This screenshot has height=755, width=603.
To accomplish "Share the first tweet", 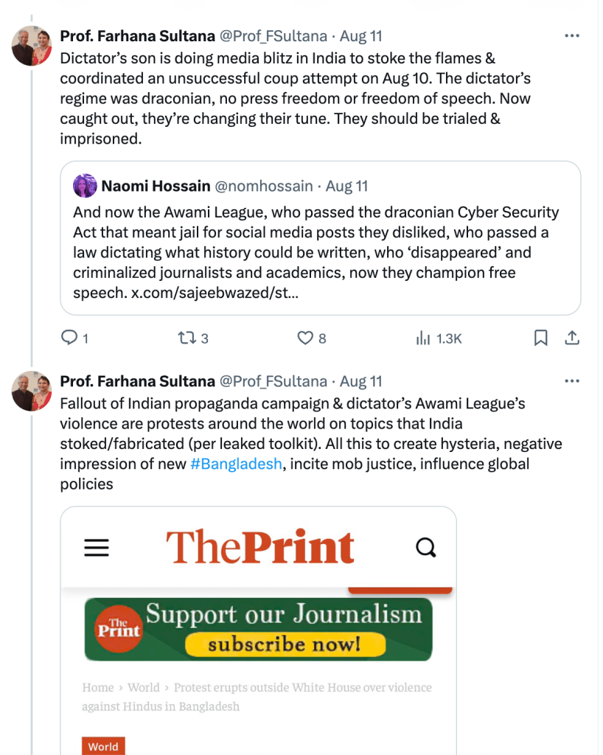I will [571, 338].
